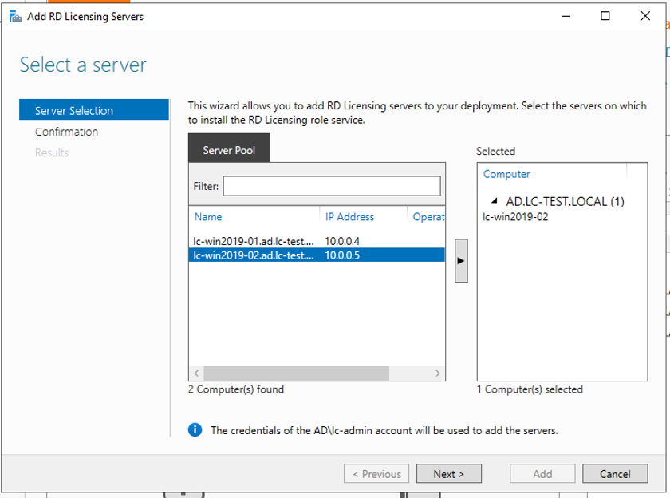Screen dimensions: 670x498
Task: Select lc-win2019-02 in the Selected list
Action: pyautogui.click(x=516, y=216)
